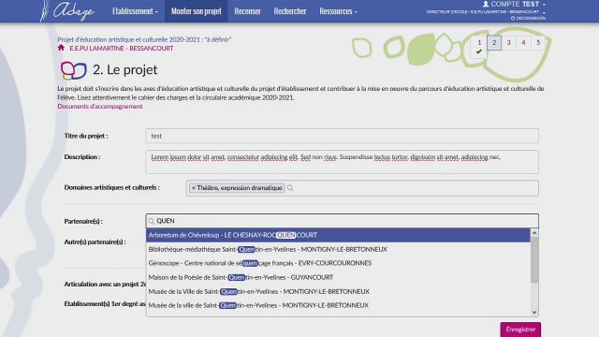The width and height of the screenshot is (599, 337).
Task: Click the Titre du projet input field
Action: [x=342, y=136]
